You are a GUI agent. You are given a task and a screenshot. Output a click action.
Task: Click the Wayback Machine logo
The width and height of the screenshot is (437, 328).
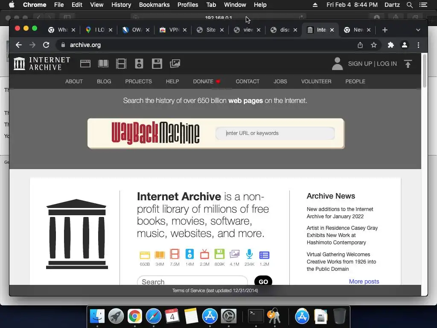pyautogui.click(x=155, y=133)
